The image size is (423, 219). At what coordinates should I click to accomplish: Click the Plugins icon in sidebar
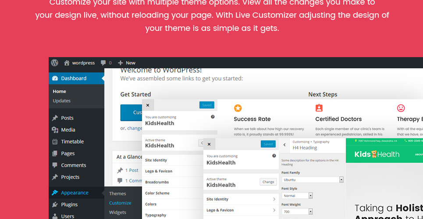(55, 205)
